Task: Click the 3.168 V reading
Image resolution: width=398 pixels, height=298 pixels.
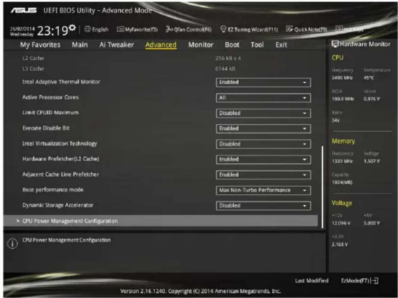Action: click(x=340, y=244)
